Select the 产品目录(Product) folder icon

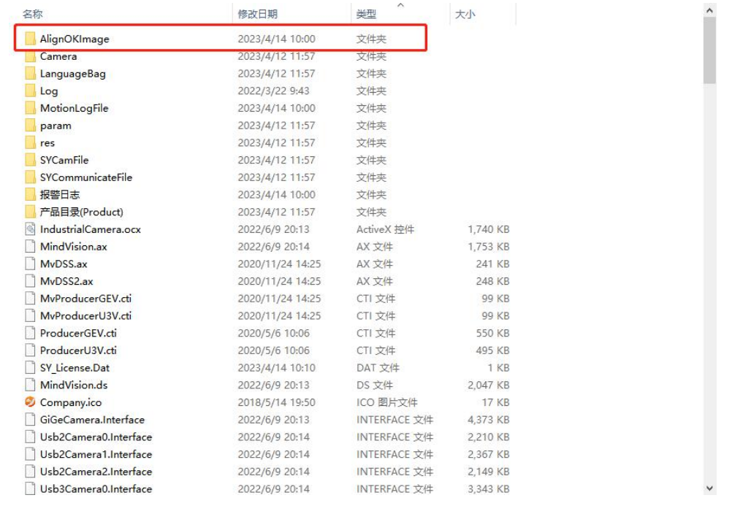tap(30, 212)
